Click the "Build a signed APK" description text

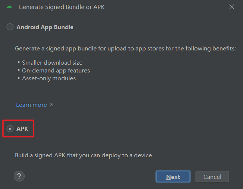(83, 155)
